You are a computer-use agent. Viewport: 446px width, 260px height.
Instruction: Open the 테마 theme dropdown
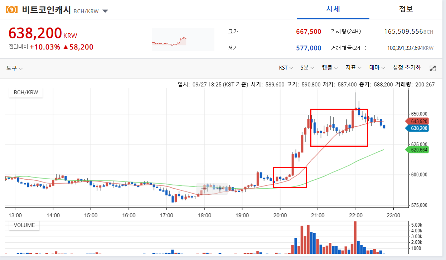[x=377, y=68]
